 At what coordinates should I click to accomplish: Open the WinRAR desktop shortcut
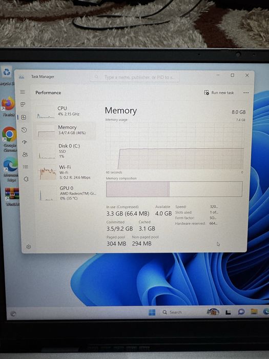12,196
